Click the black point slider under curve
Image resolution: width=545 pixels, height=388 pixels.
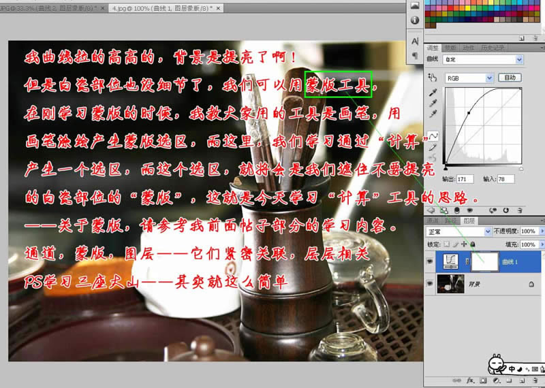446,168
